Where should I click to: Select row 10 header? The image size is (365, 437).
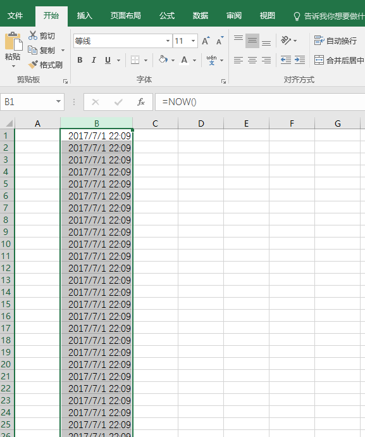7,244
